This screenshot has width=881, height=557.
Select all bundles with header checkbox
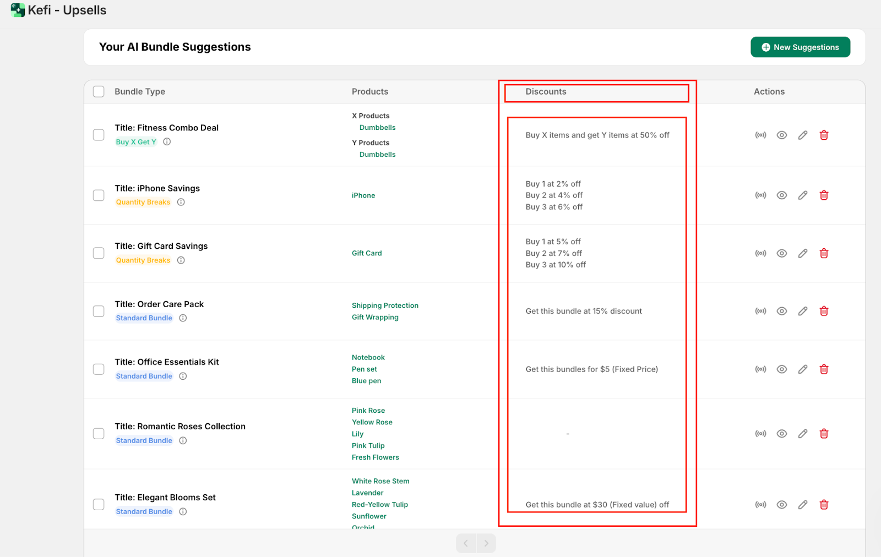pos(99,91)
